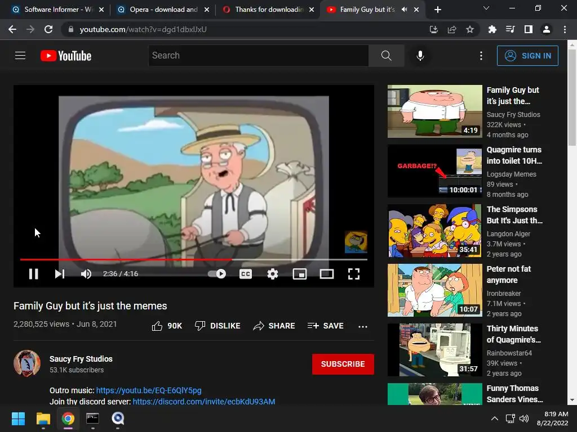The image size is (577, 432).
Task: Seek on the red video progress bar
Action: tap(194, 259)
